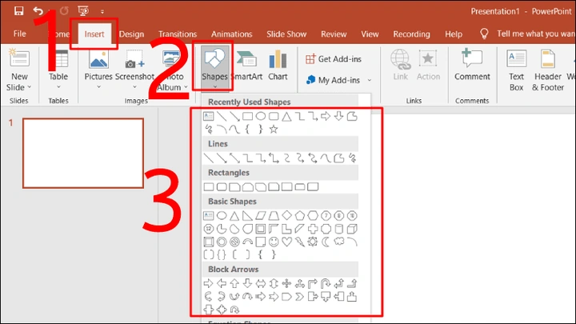Screen dimensions: 576x324
Task: Select the left arrow in Block Arrows
Action: 222,283
